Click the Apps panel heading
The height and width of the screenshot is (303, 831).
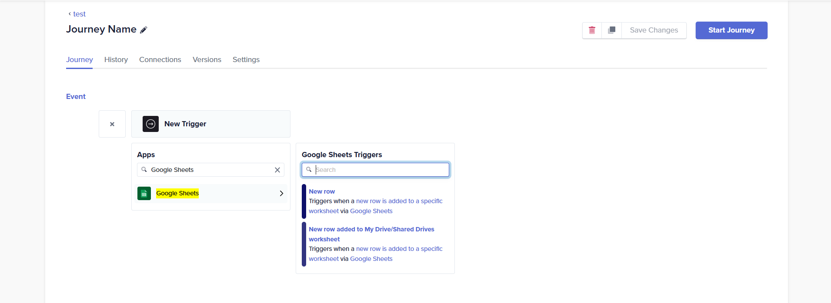(x=146, y=155)
